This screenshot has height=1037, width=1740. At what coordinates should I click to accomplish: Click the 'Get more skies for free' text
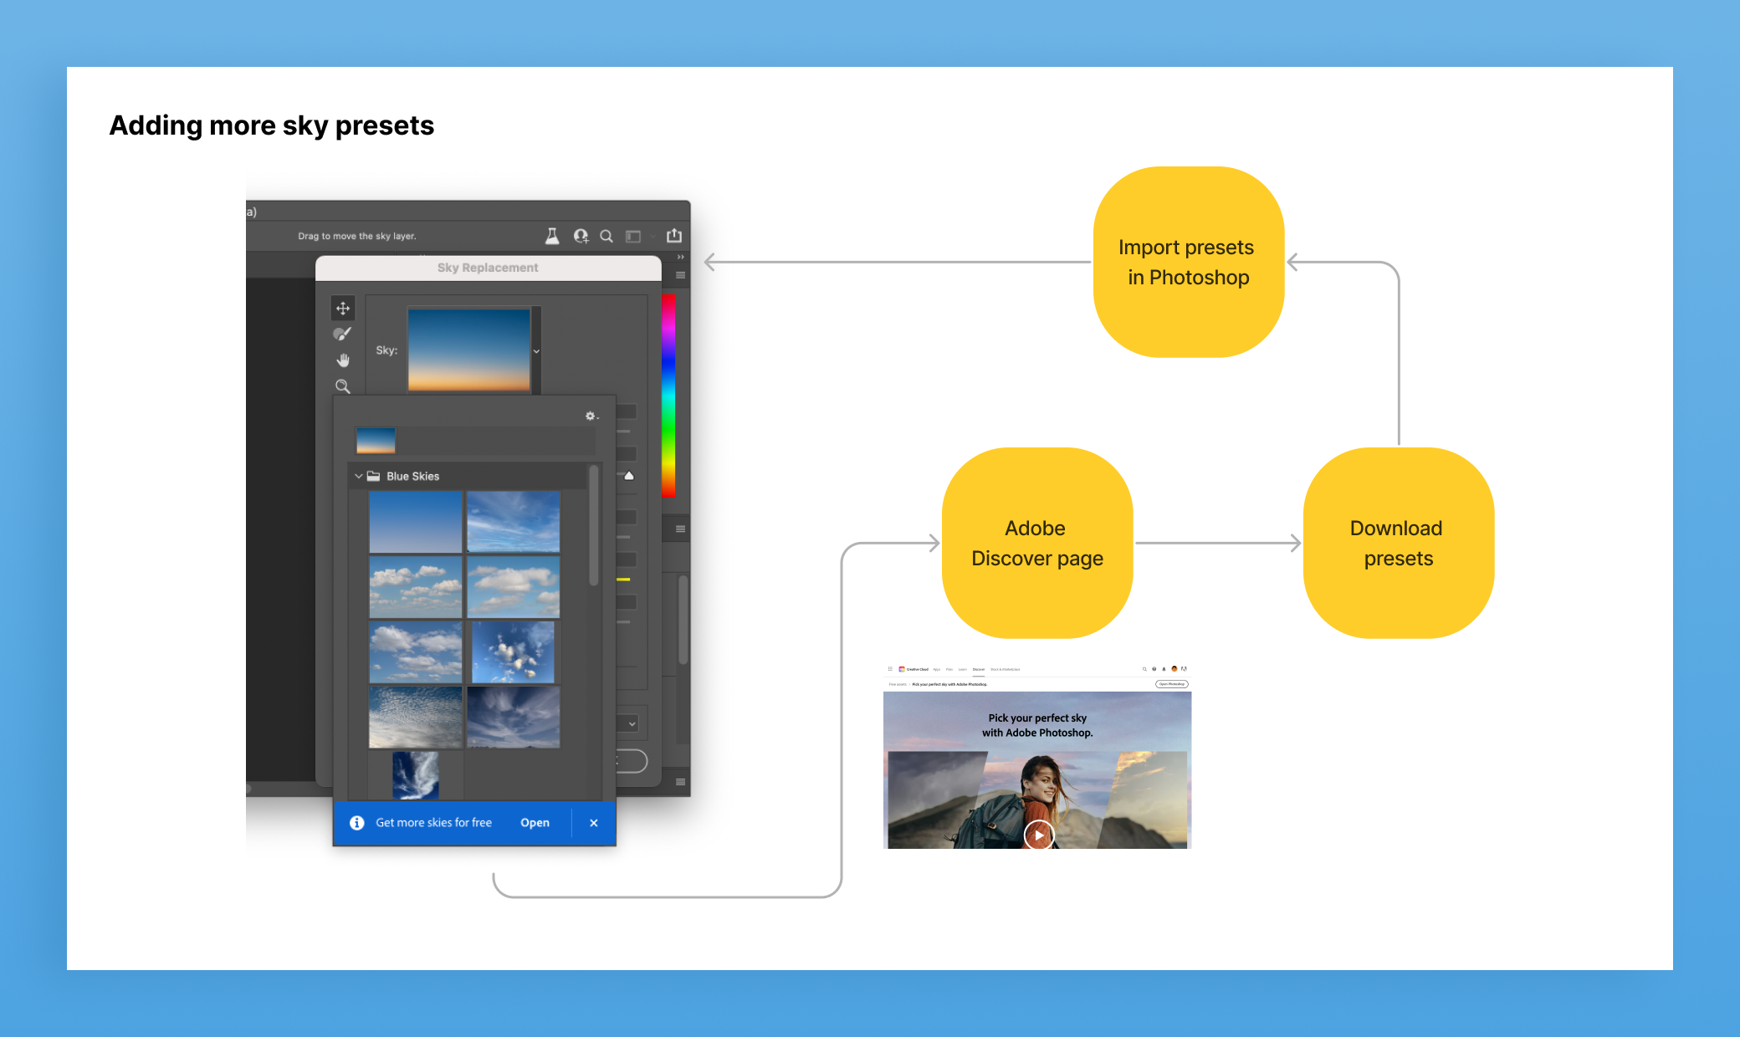(x=434, y=823)
